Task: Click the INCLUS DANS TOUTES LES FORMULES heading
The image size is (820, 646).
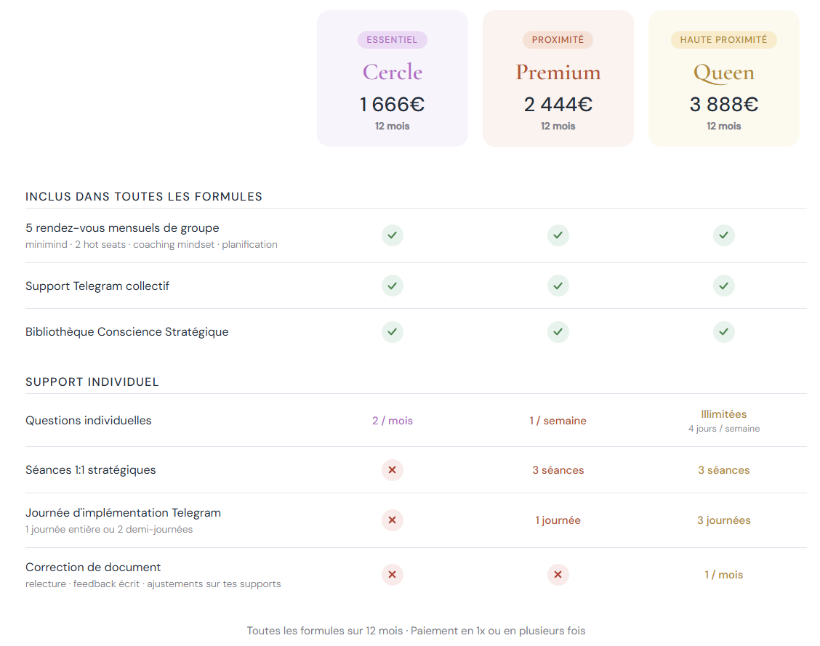Action: (144, 197)
